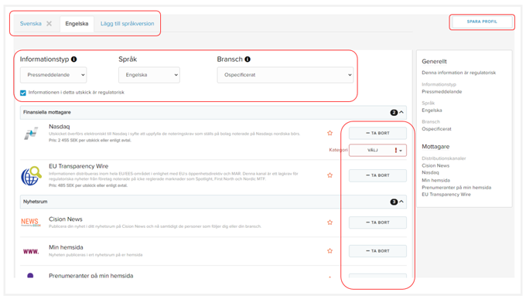Click Generellt heading in summary panel
This screenshot has height=299, width=526.
434,62
